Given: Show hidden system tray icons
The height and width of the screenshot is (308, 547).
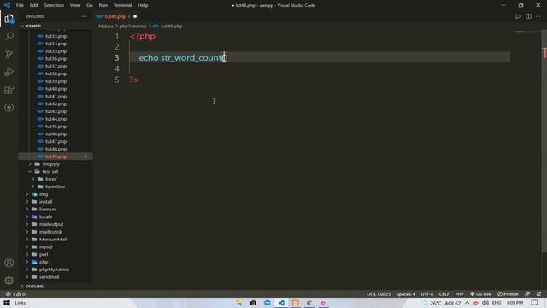Looking at the screenshot, I should [468, 303].
